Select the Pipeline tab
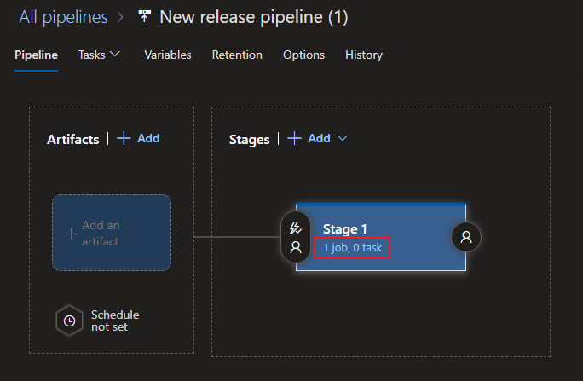 (x=37, y=55)
